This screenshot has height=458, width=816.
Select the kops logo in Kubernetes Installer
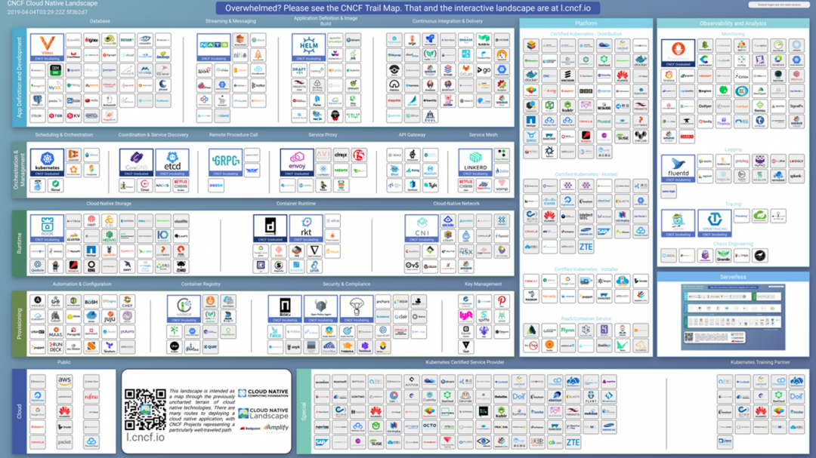[604, 281]
